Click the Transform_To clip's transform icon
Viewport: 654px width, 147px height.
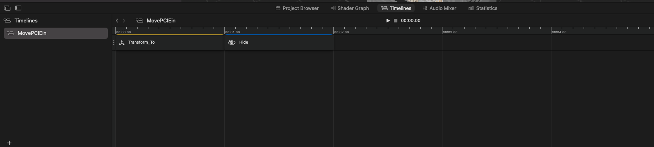click(x=122, y=42)
